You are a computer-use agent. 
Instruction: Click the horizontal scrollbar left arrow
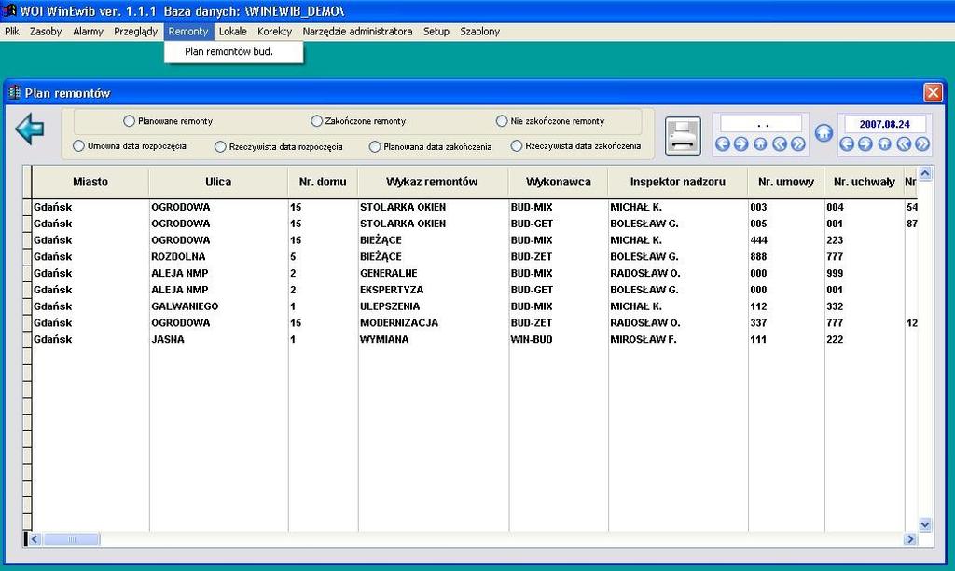tap(35, 538)
